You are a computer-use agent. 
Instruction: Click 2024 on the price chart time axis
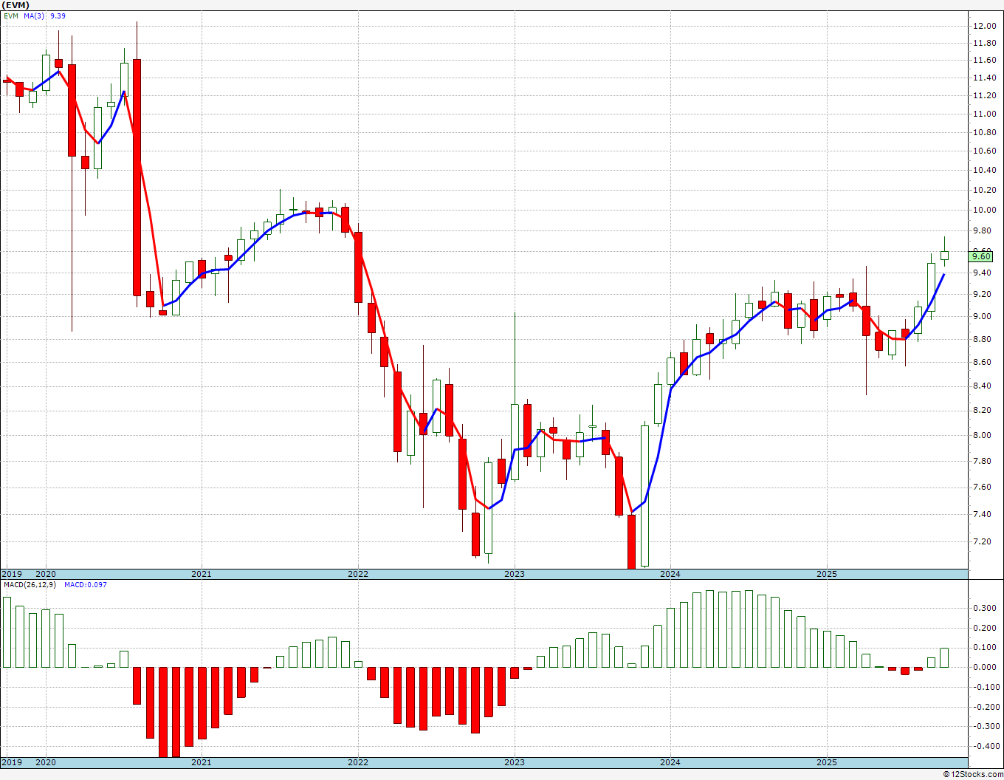click(670, 574)
